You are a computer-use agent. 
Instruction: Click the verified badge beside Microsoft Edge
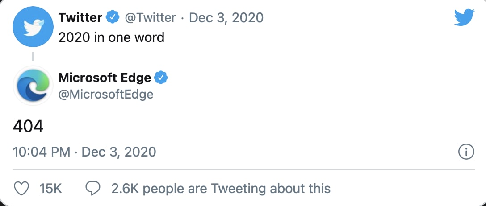point(161,78)
